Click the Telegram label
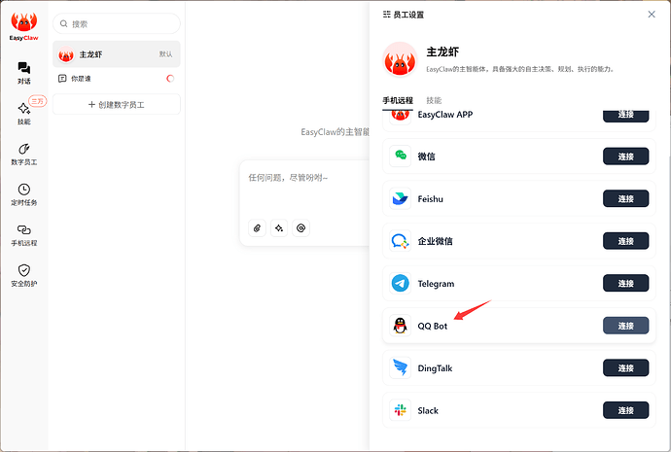 [436, 284]
